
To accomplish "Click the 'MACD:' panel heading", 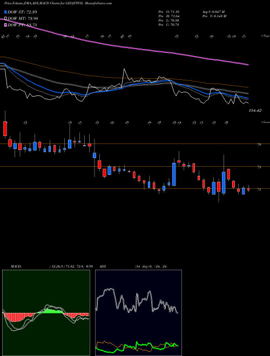I will [x=16, y=266].
